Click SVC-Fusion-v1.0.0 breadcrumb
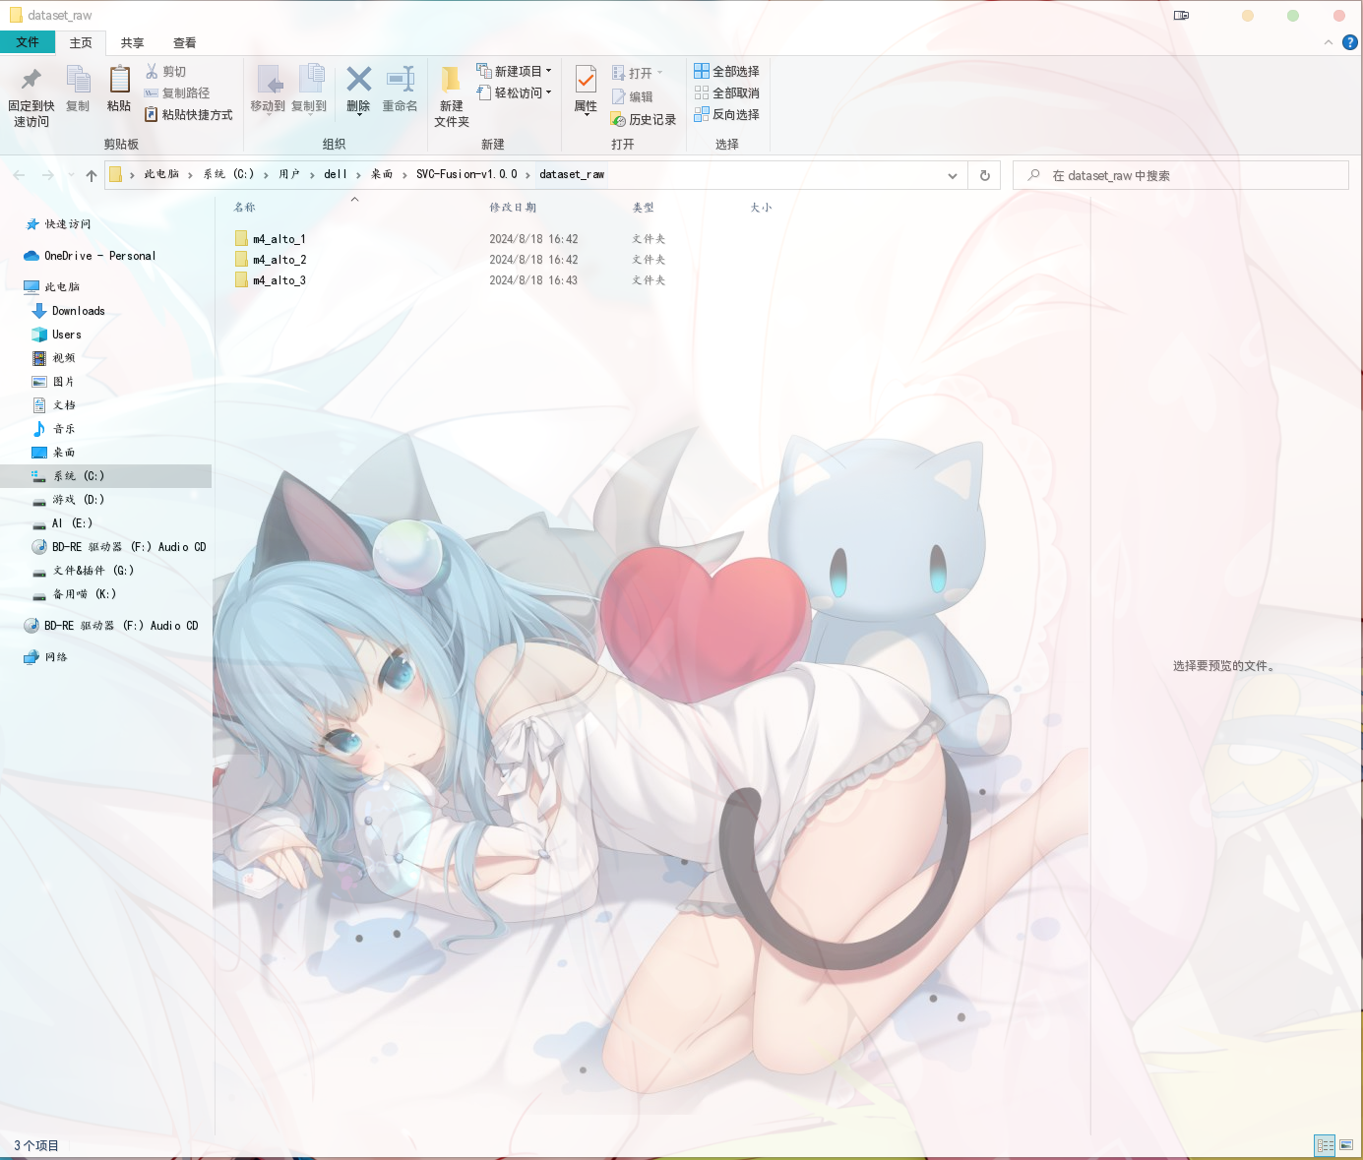Image resolution: width=1363 pixels, height=1160 pixels. coord(466,174)
